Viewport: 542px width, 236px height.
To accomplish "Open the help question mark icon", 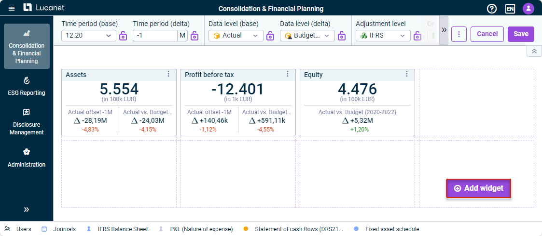I will pyautogui.click(x=491, y=9).
